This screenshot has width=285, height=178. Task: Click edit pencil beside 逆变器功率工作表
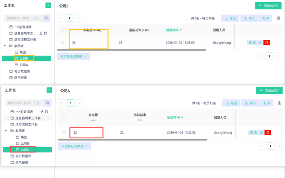coord(41,33)
